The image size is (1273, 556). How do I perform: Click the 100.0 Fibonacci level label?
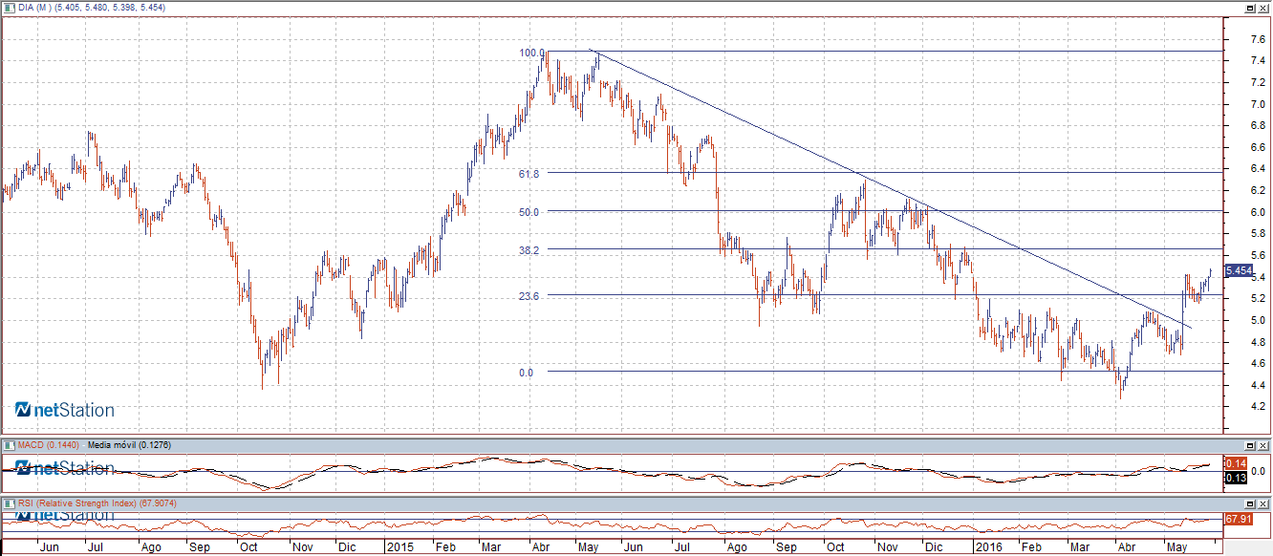pos(530,53)
